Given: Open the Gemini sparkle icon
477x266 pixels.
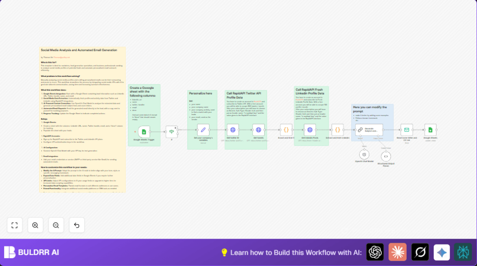Looking at the screenshot, I should pos(442,252).
